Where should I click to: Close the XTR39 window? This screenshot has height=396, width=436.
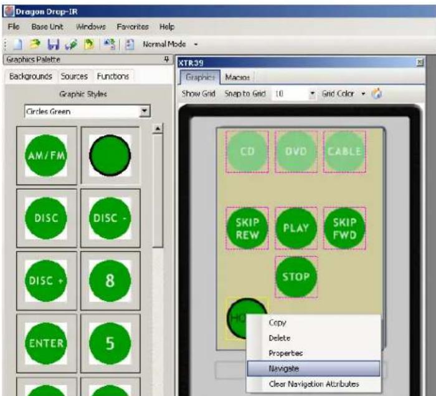(x=420, y=62)
